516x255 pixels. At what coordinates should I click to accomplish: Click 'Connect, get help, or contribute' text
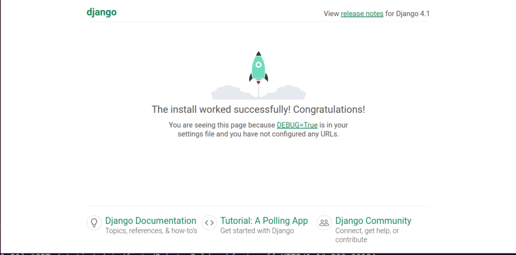(x=367, y=231)
